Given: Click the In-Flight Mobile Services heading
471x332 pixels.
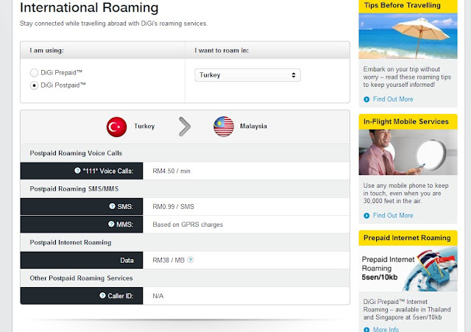Looking at the screenshot, I should pyautogui.click(x=406, y=121).
